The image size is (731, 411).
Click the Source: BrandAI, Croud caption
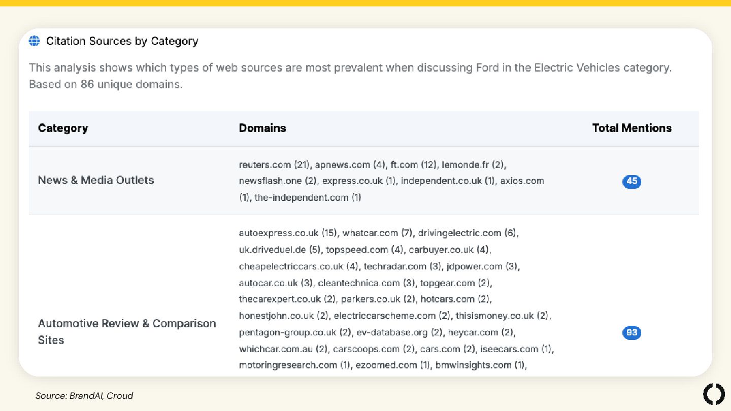[84, 396]
